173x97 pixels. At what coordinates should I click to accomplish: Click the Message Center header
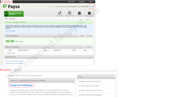(49, 57)
